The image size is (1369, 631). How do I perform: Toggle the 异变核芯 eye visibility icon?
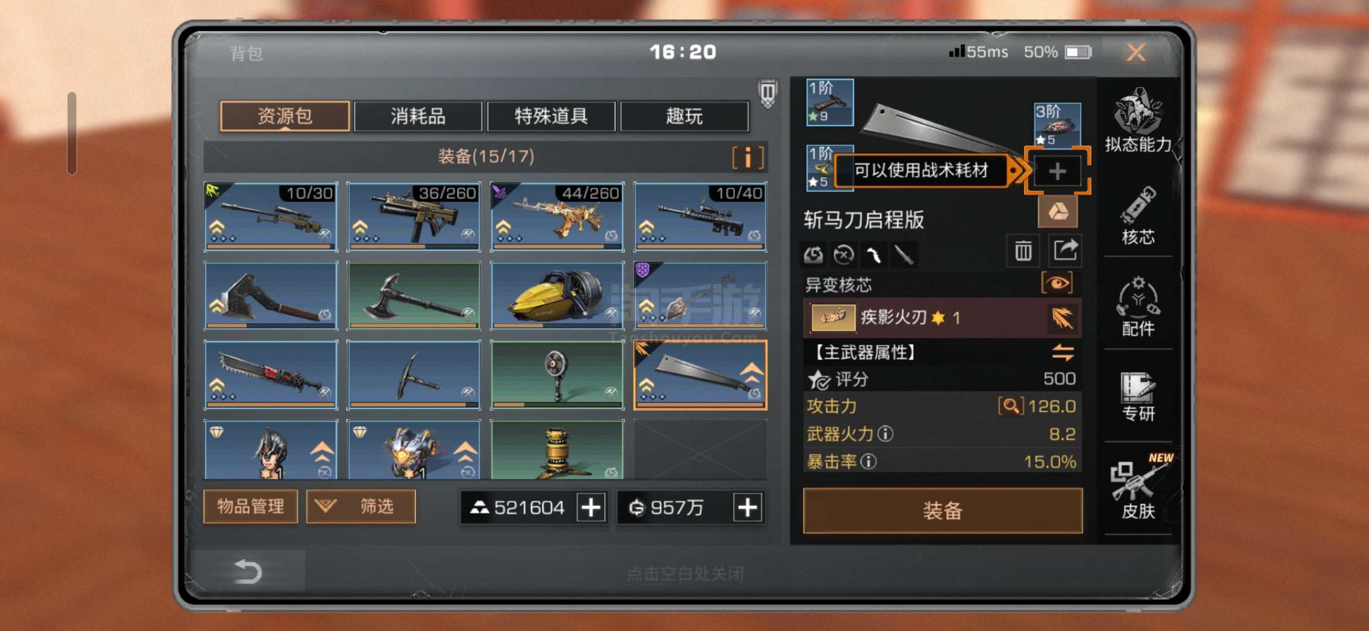pos(1057,283)
